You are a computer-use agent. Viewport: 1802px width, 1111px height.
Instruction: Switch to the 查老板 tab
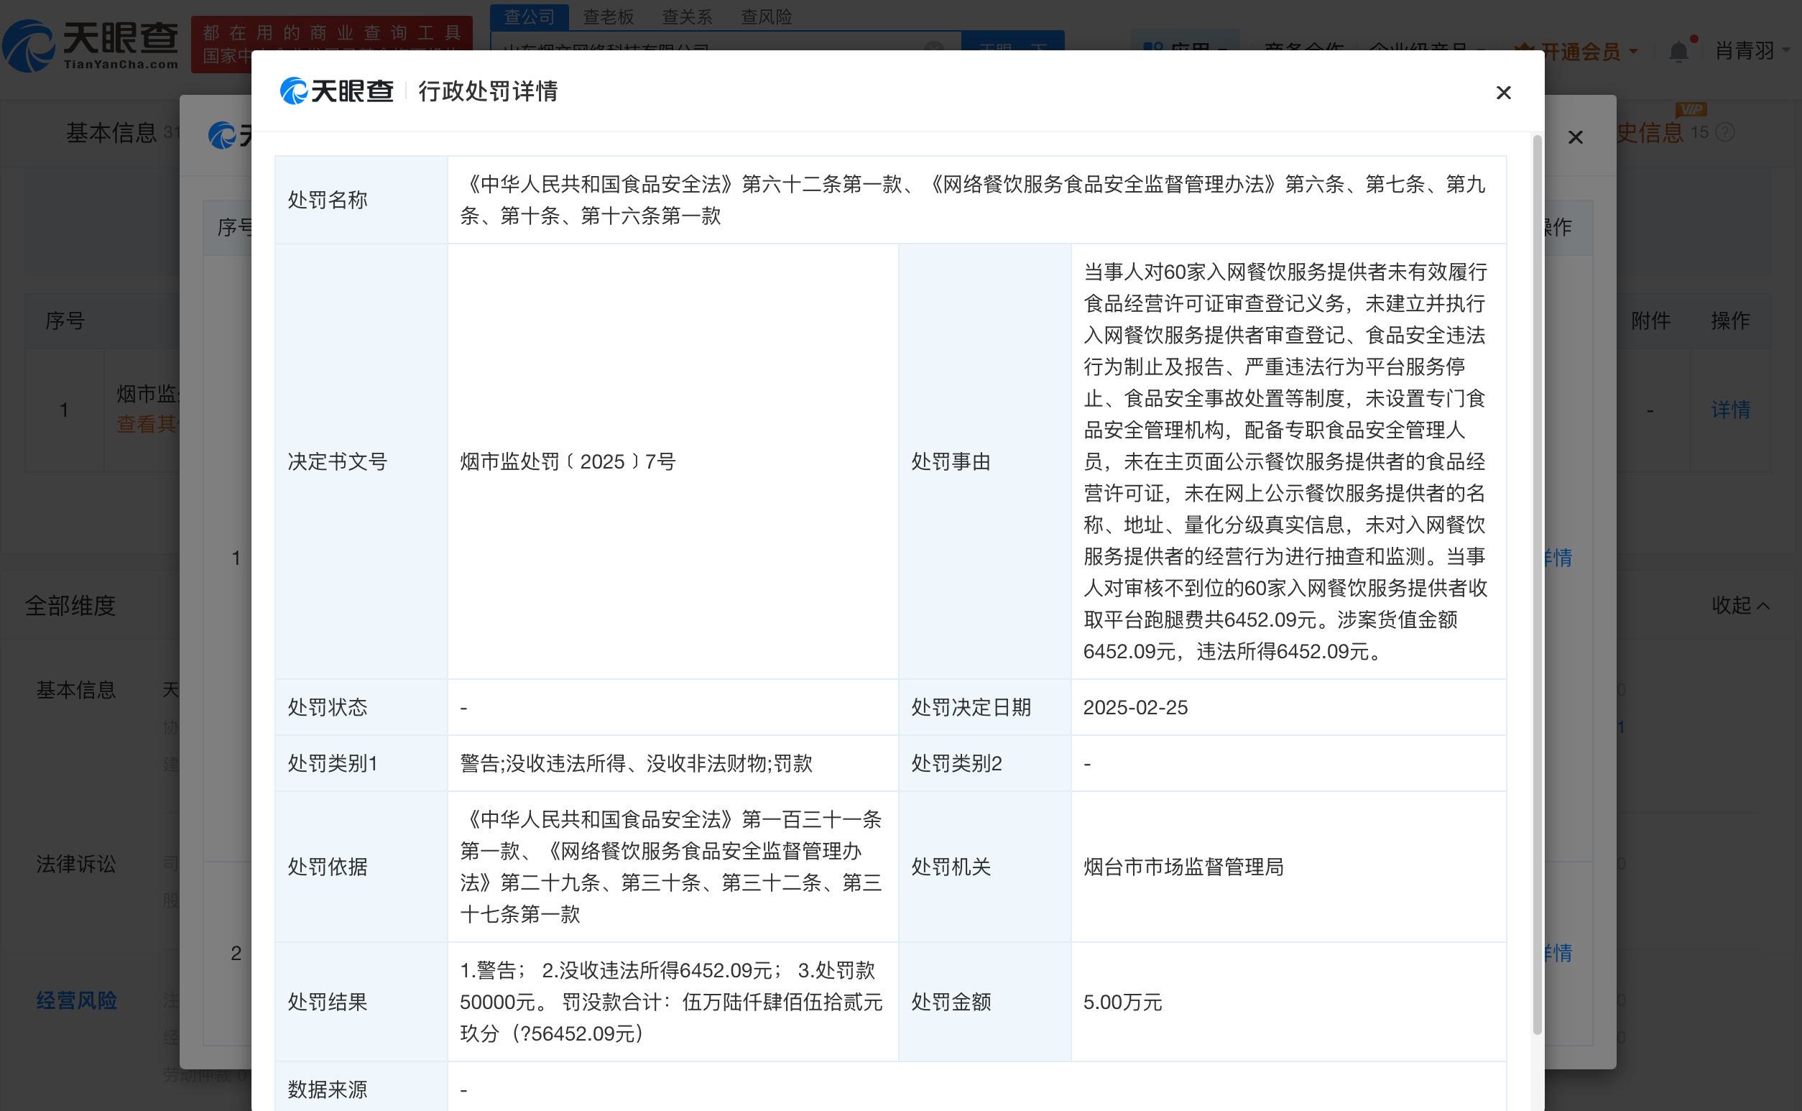pyautogui.click(x=609, y=16)
